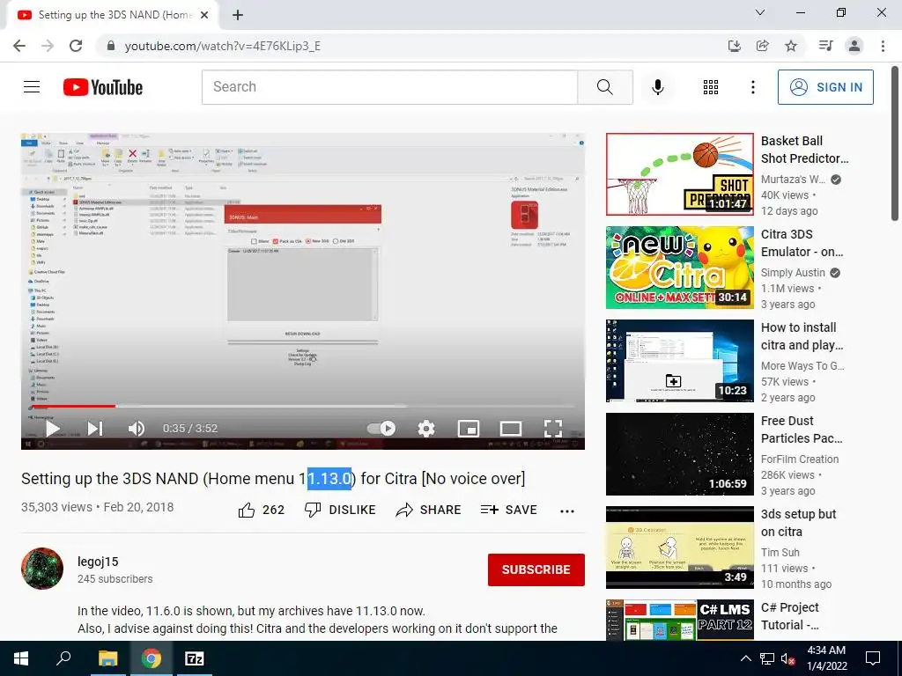Click the DISLIKE button
The width and height of the screenshot is (902, 676).
pos(340,510)
